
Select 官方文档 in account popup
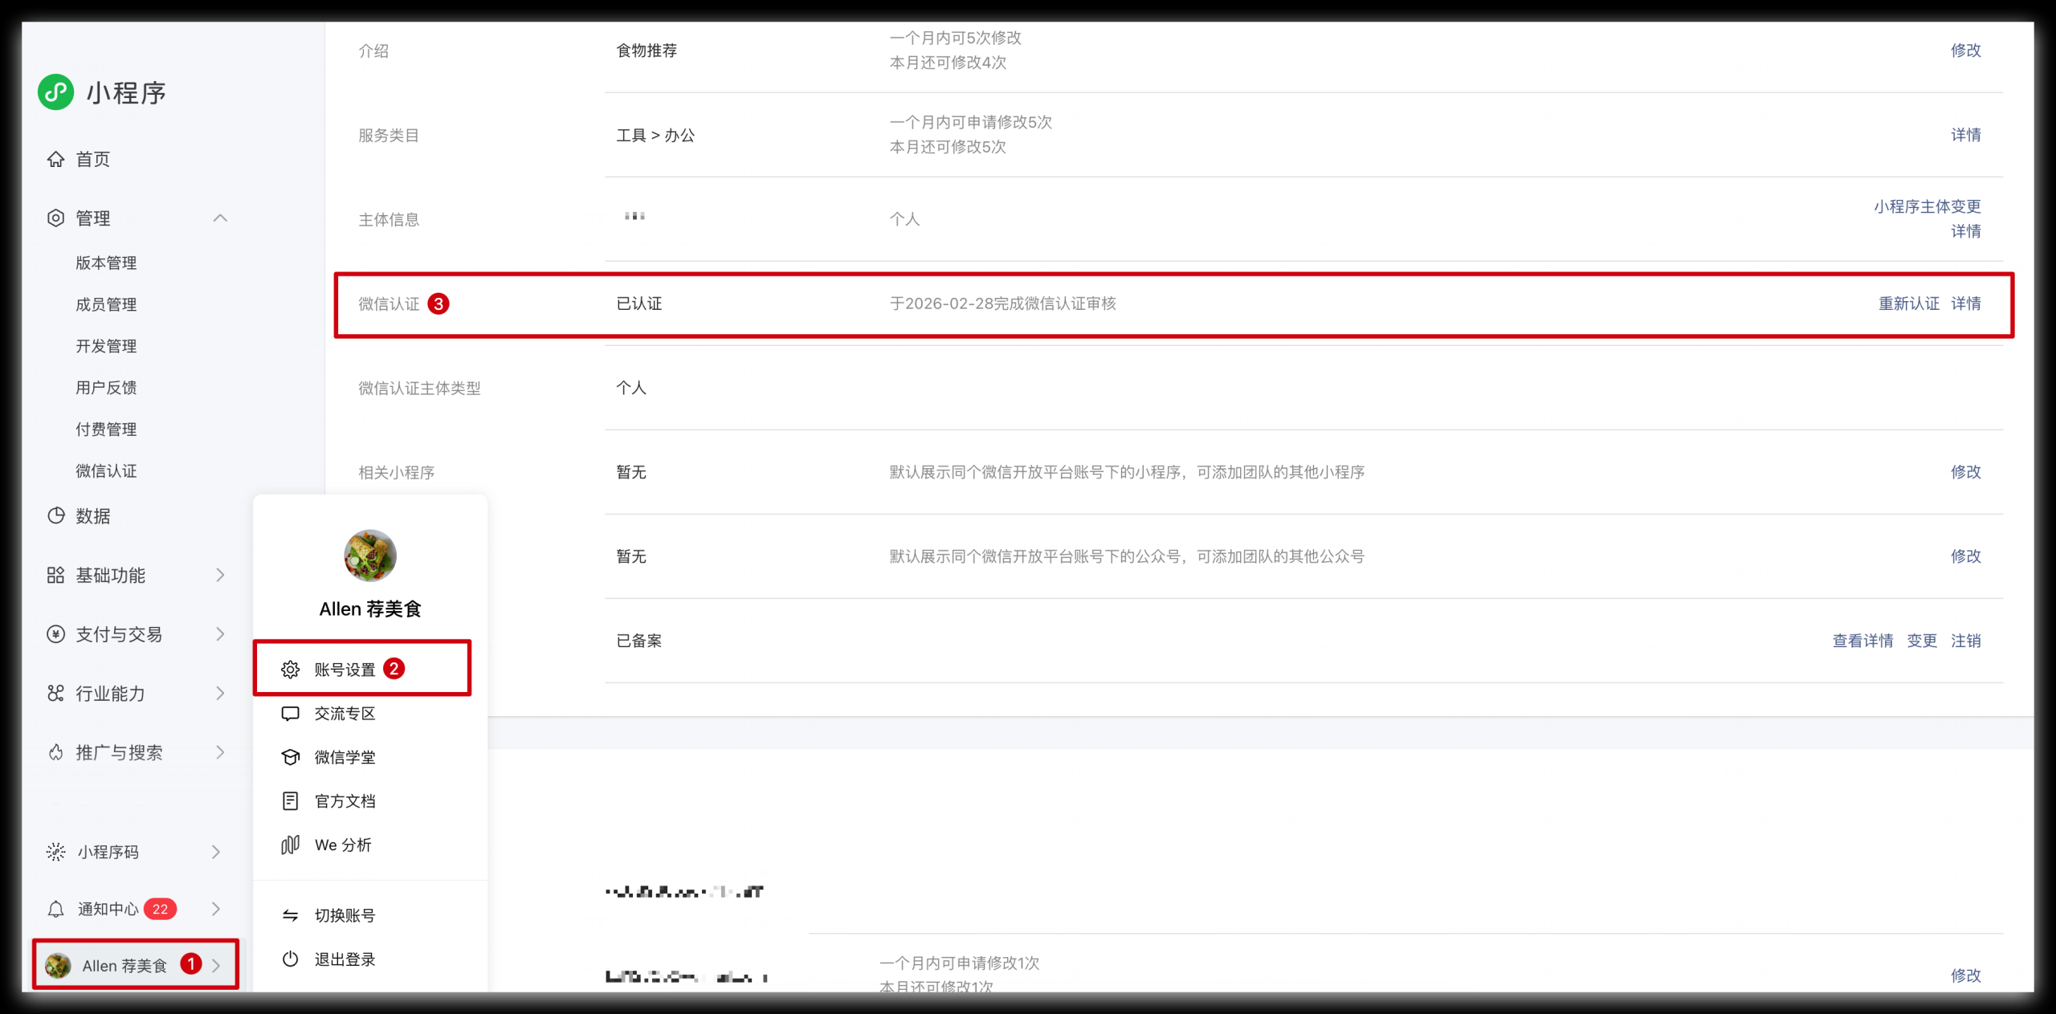click(x=345, y=801)
